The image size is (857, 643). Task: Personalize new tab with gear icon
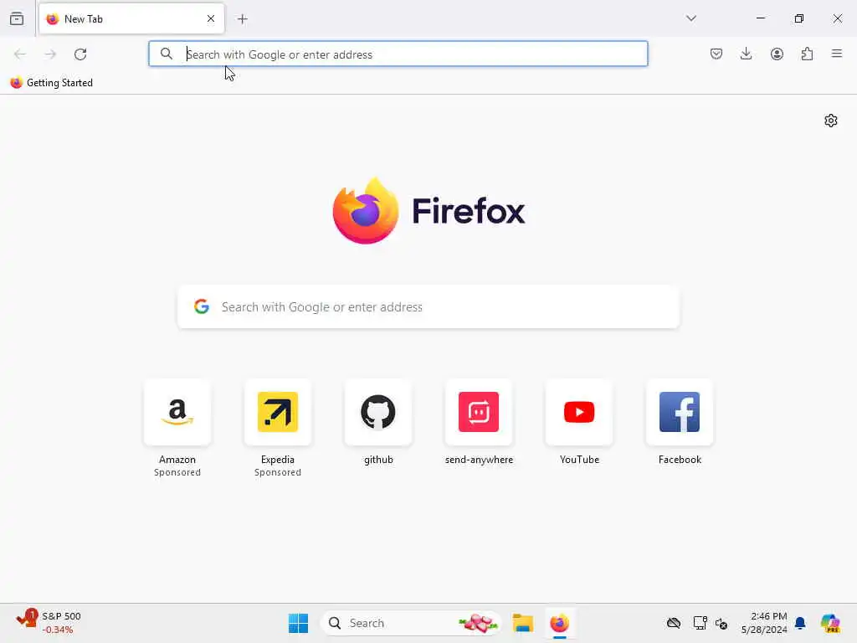click(831, 121)
